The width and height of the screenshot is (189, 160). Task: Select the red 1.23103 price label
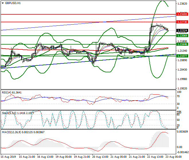(x=182, y=14)
